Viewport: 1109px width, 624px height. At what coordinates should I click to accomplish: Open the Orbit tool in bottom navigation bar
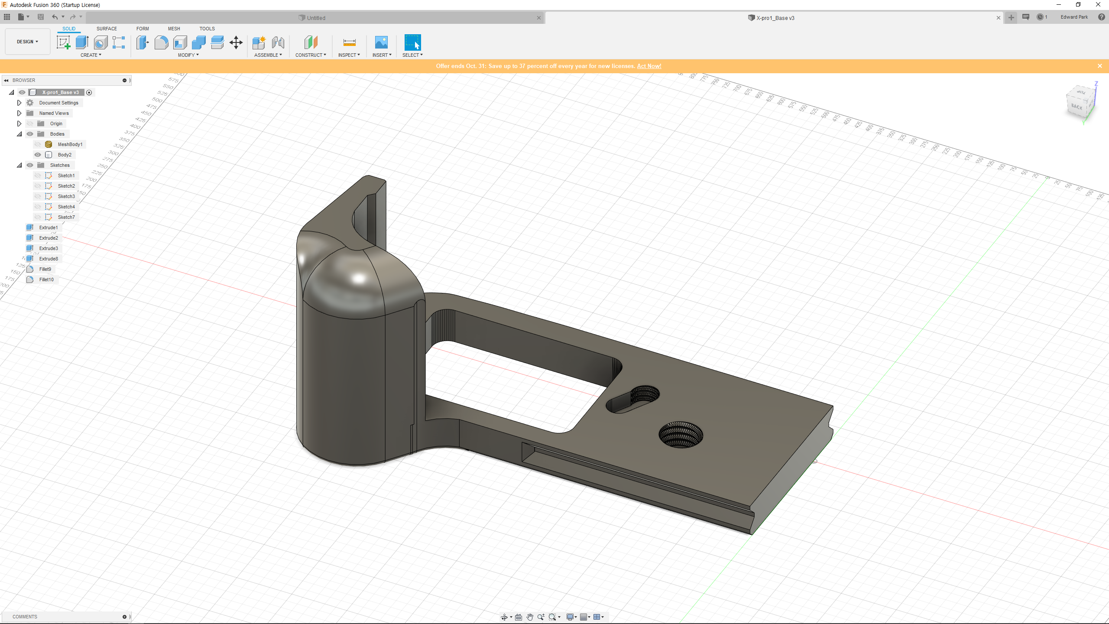pos(504,617)
